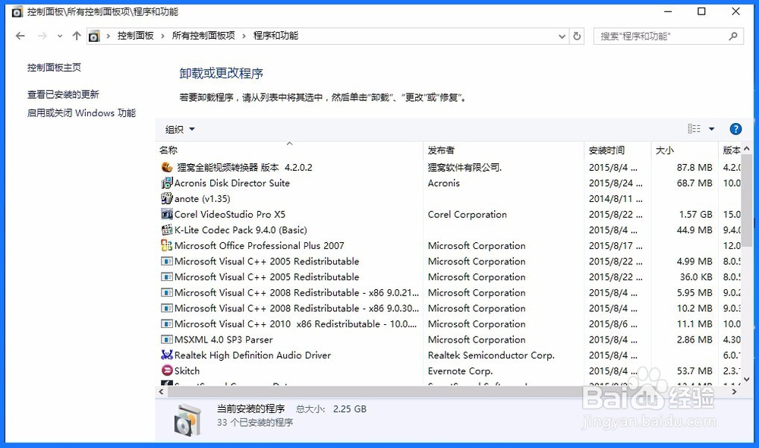Click the refresh icon beside the address bar
This screenshot has width=759, height=448.
[x=578, y=36]
